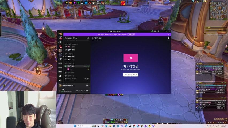Click the taskbar clock and date
The height and width of the screenshot is (128, 228).
[x=224, y=126]
